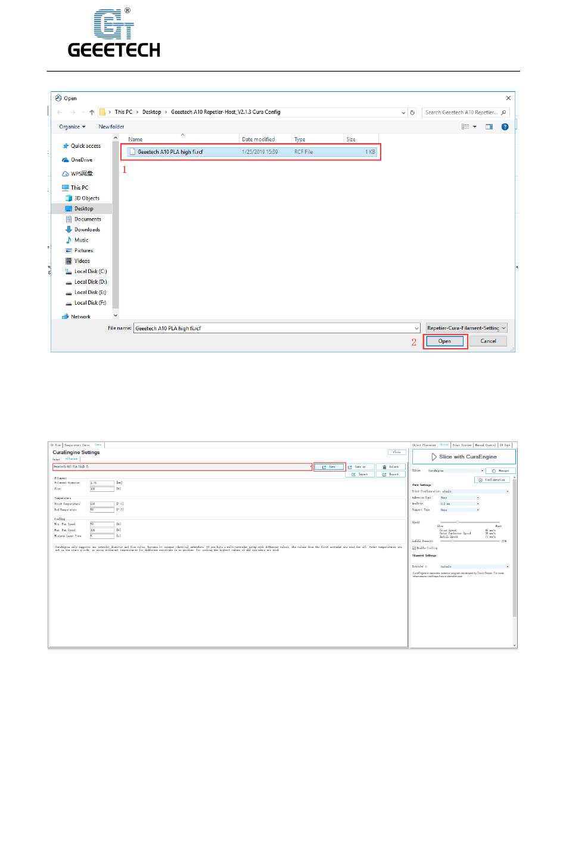Open the 3D Objects folder
The width and height of the screenshot is (566, 846).
click(x=83, y=198)
